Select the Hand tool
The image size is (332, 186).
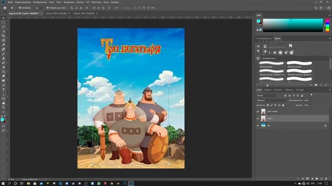point(4,103)
